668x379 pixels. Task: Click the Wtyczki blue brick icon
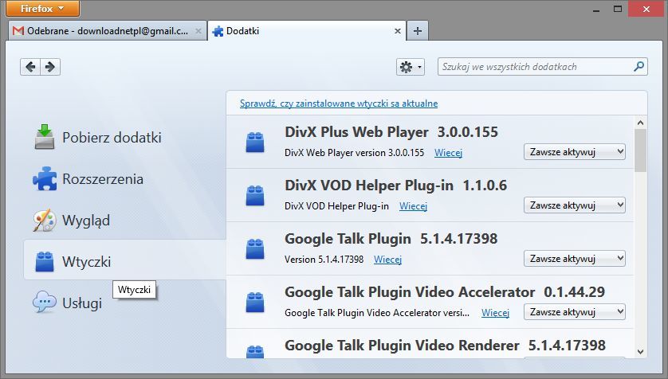(x=45, y=262)
